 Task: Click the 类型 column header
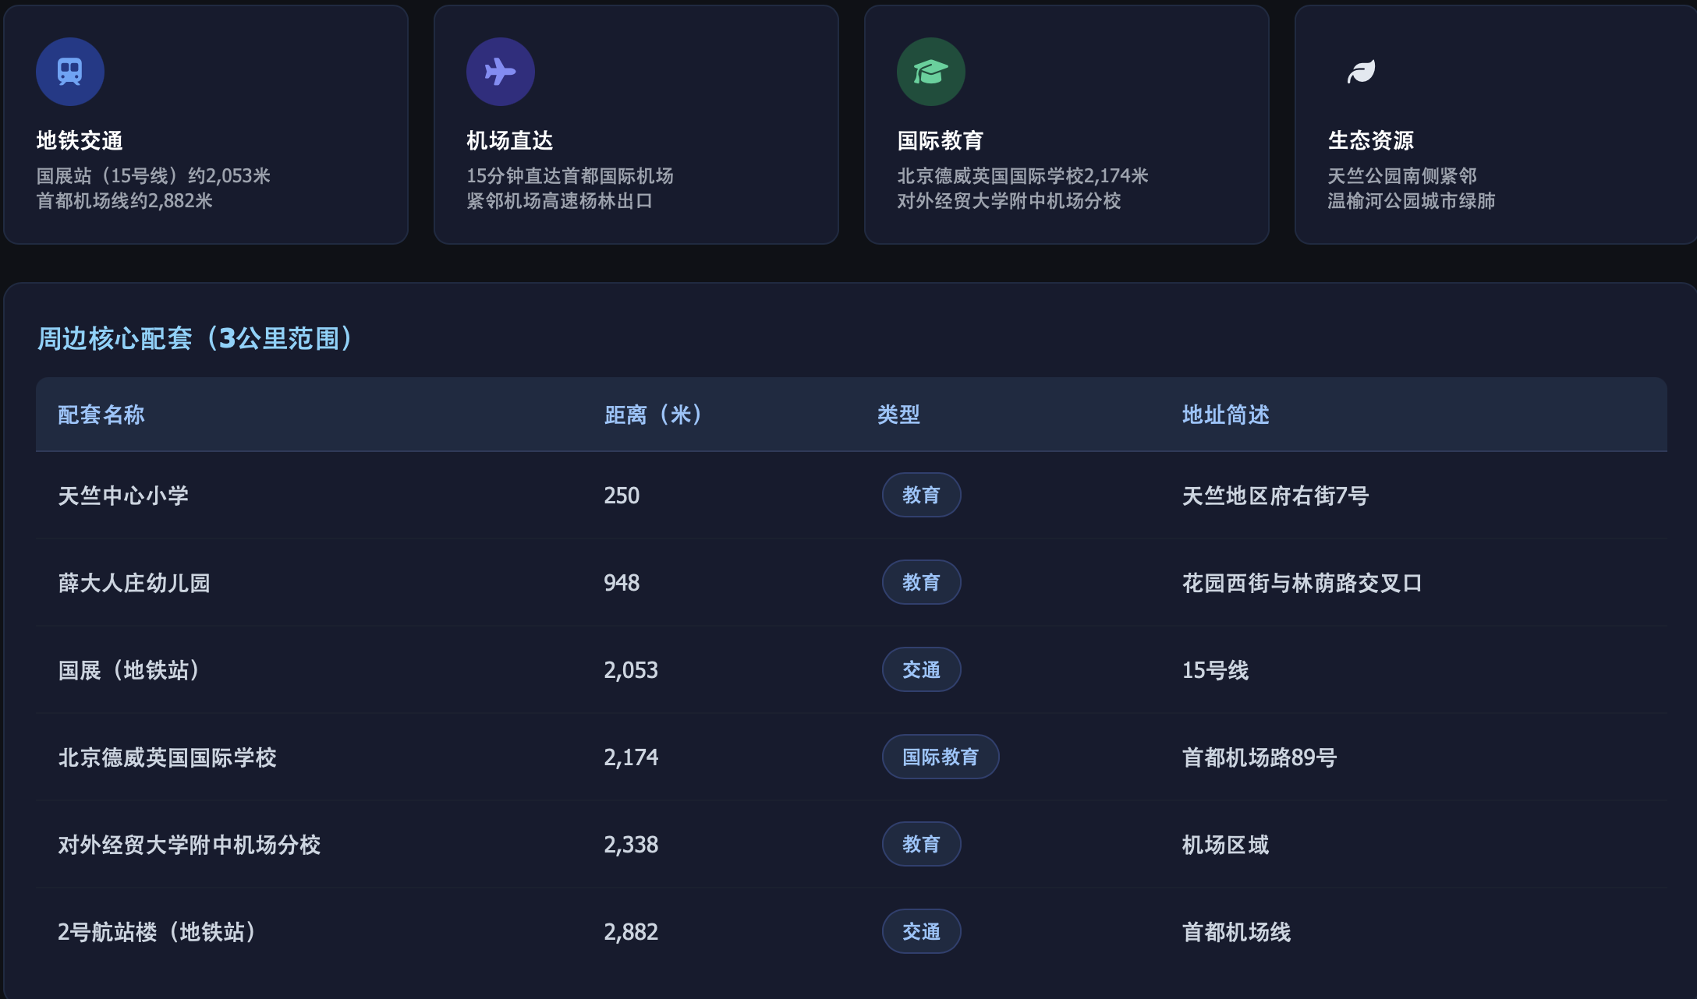pyautogui.click(x=898, y=415)
